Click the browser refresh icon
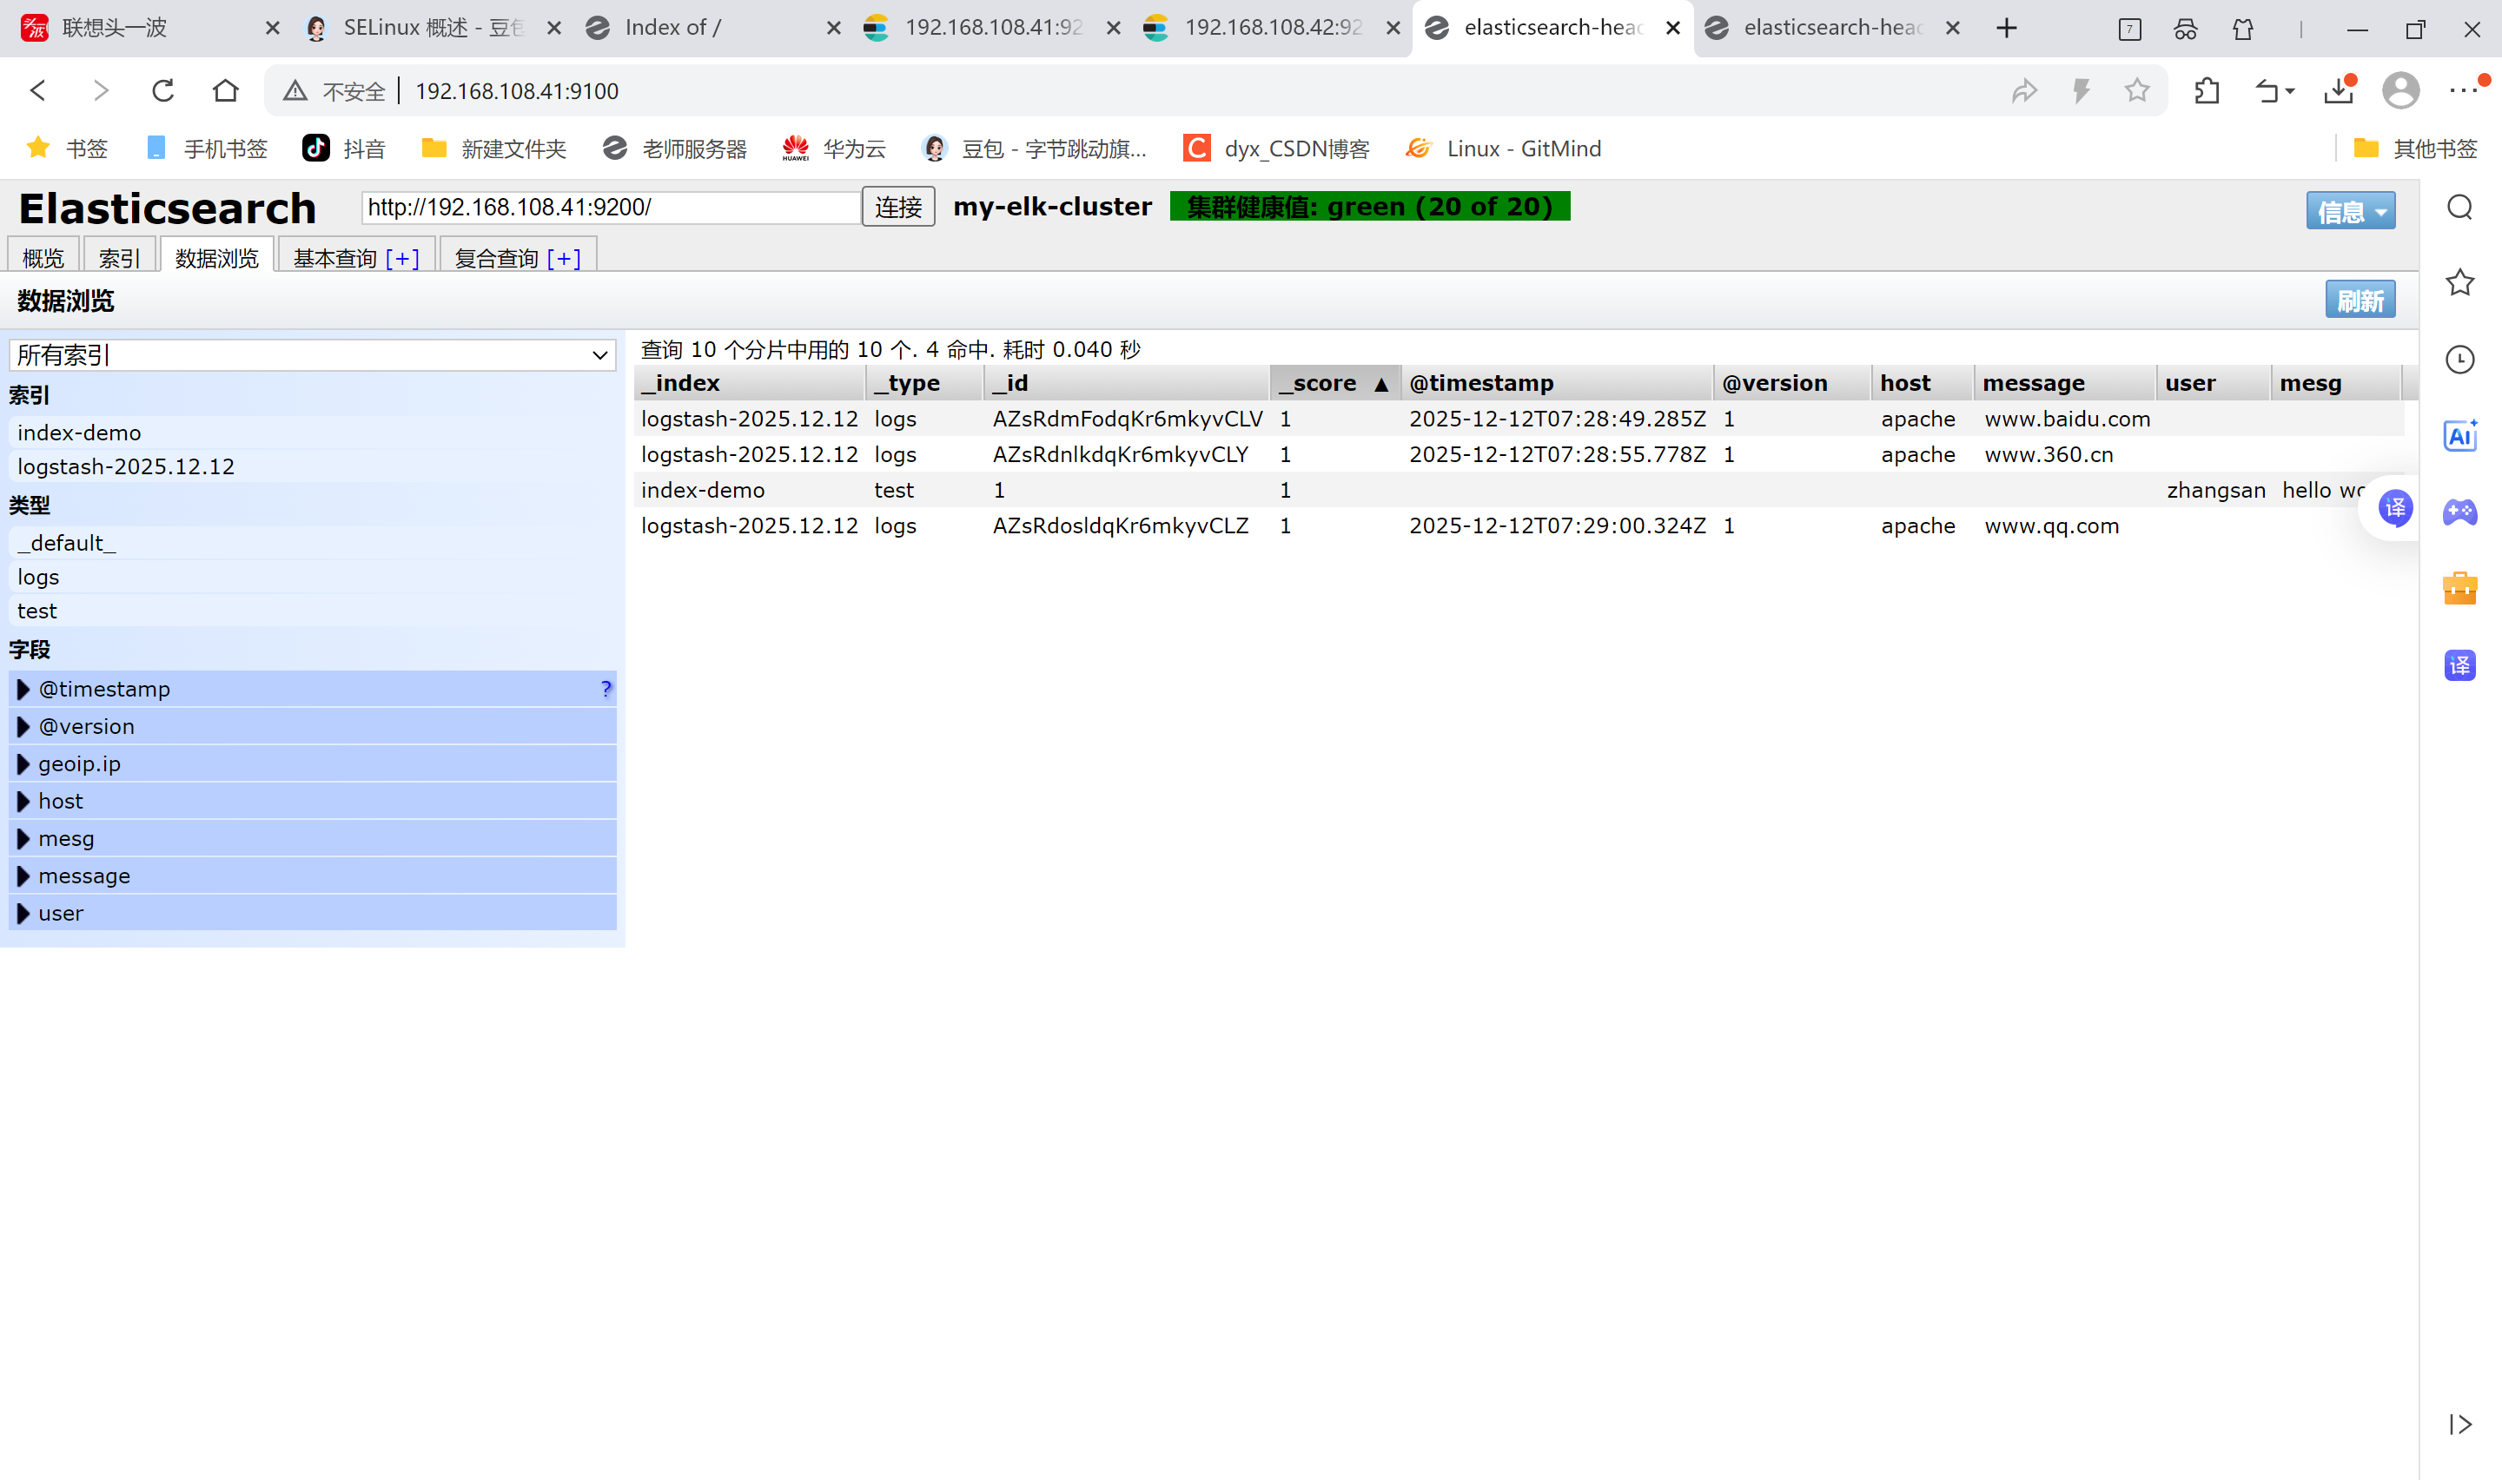 pos(162,90)
